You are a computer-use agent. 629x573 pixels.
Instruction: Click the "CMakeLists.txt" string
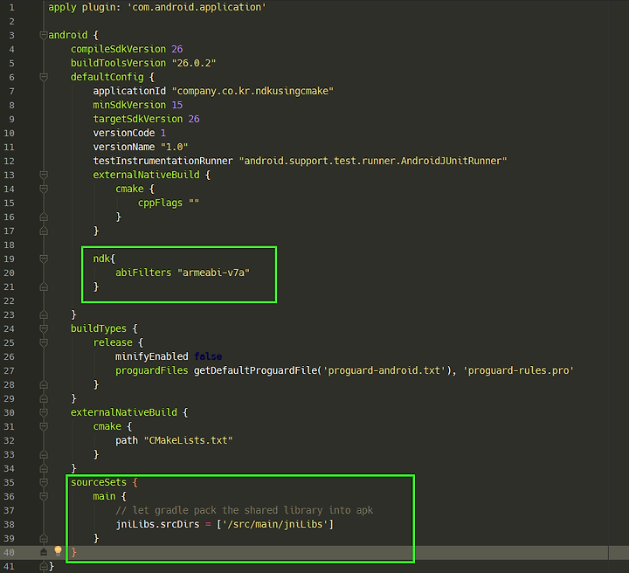click(188, 440)
